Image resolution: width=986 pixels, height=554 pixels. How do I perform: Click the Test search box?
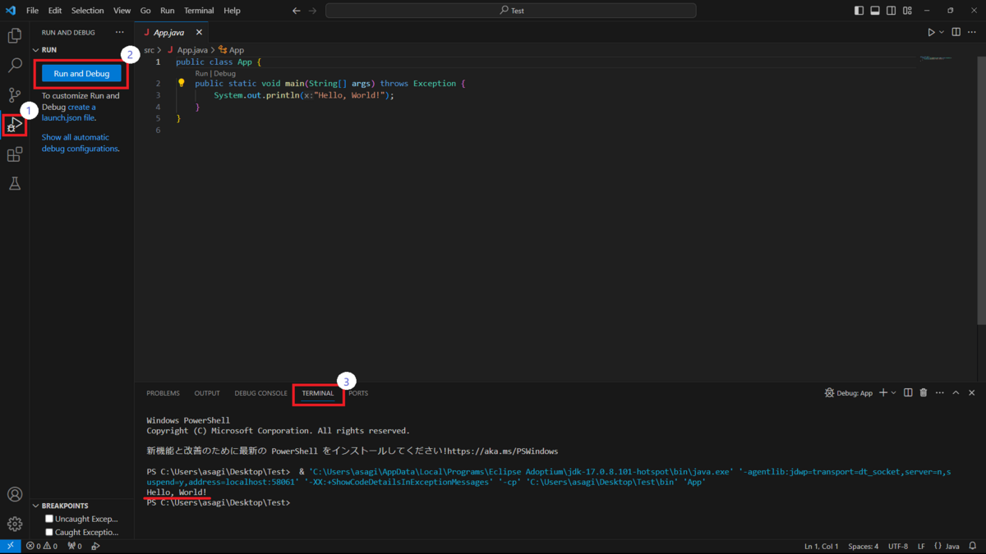point(509,10)
